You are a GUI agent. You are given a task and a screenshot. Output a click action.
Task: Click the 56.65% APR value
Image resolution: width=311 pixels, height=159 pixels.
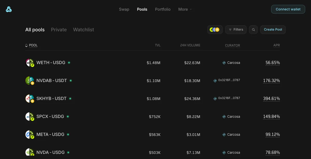[273, 63]
